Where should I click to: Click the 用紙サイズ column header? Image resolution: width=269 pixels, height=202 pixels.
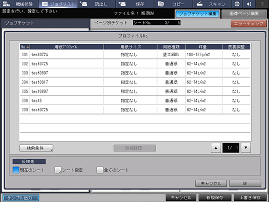click(131, 47)
